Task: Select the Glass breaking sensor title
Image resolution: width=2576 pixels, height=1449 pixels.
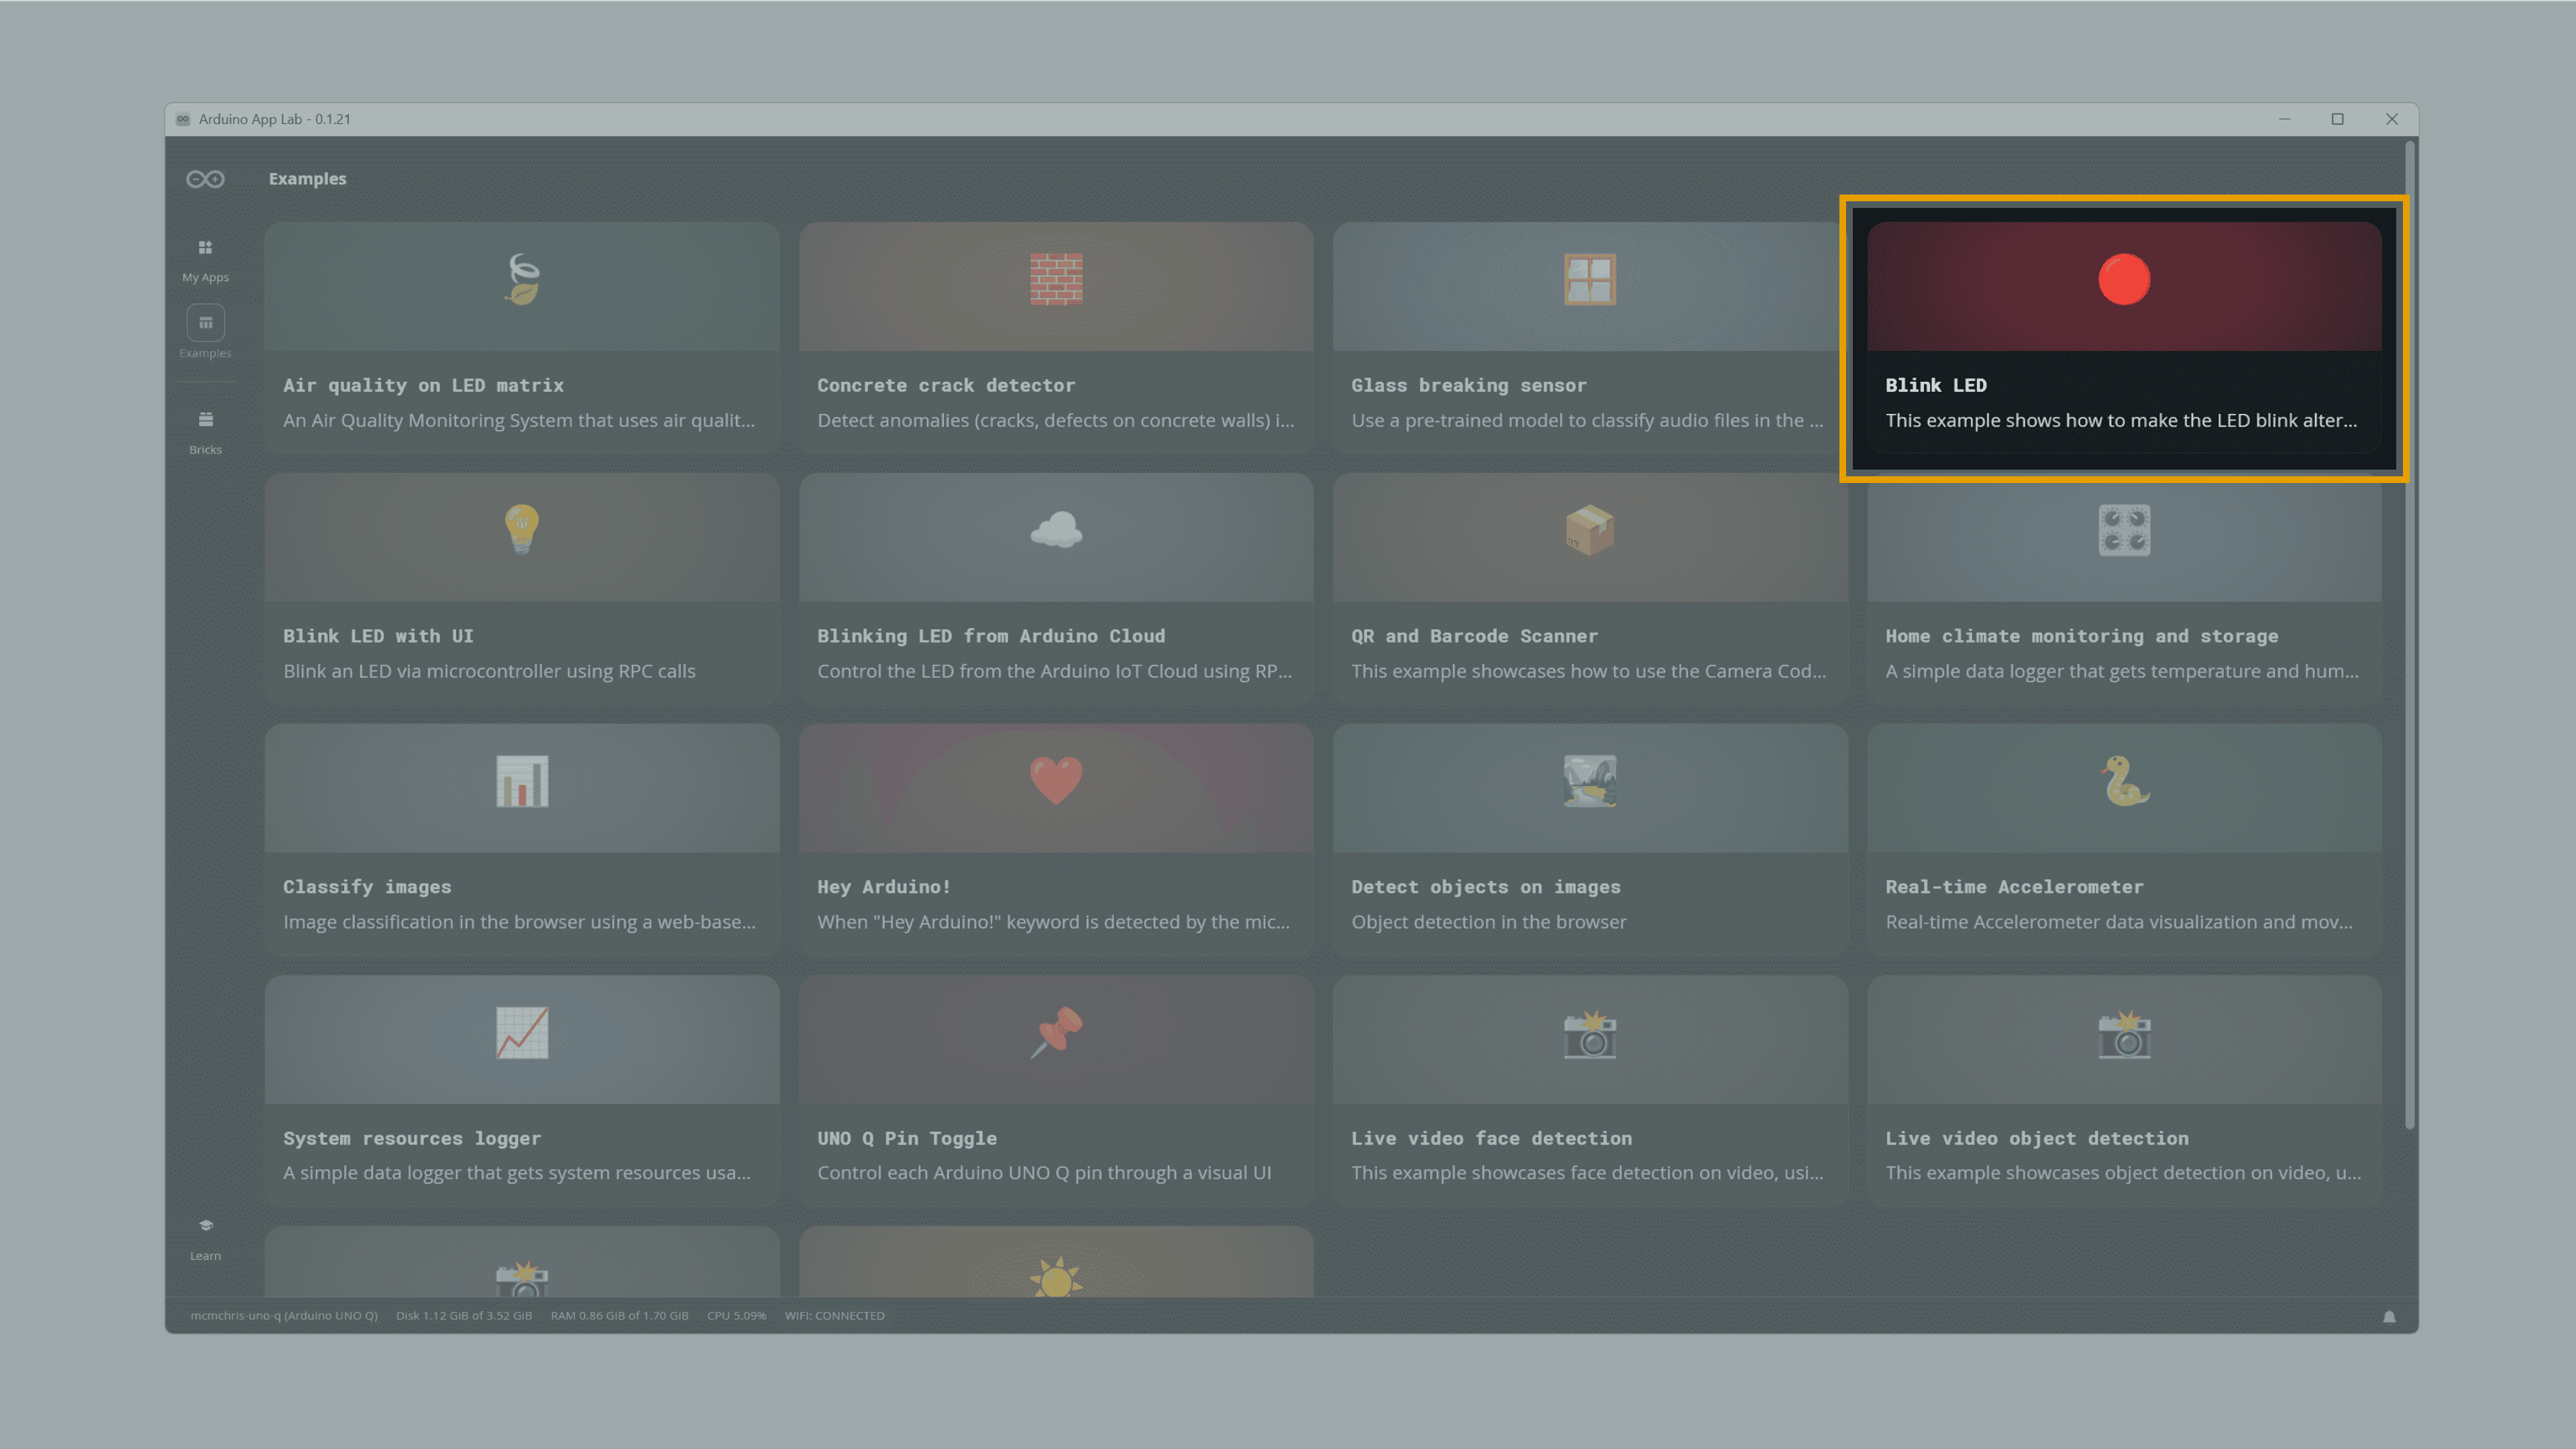Action: [x=1468, y=385]
